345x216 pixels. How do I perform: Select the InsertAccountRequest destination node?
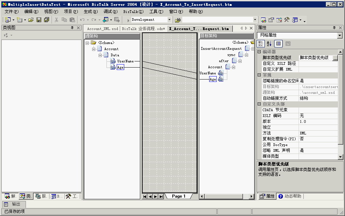221,48
